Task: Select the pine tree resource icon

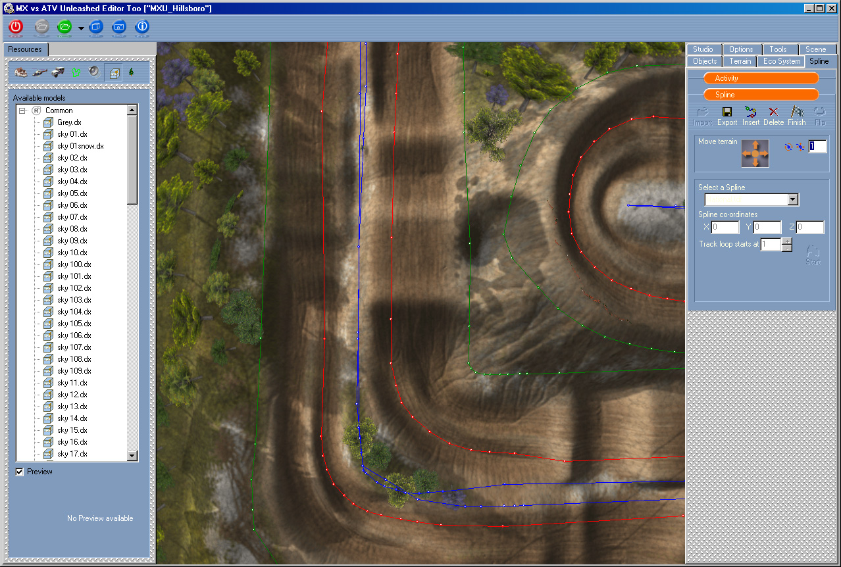Action: point(131,72)
